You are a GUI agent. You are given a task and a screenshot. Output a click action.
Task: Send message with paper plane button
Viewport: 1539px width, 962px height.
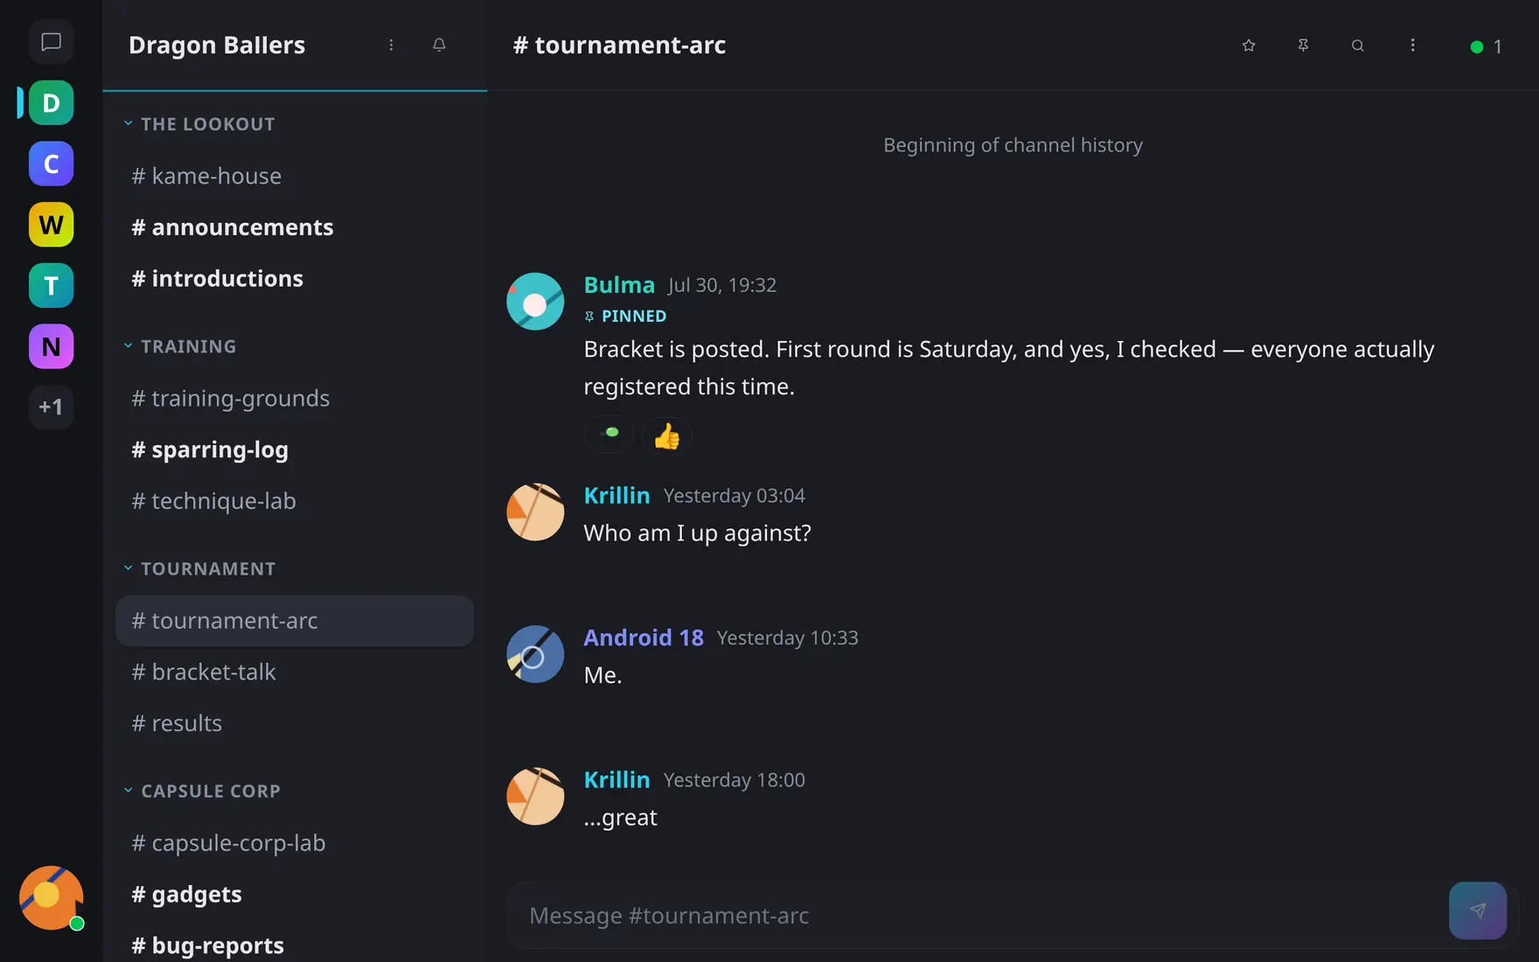pyautogui.click(x=1478, y=910)
